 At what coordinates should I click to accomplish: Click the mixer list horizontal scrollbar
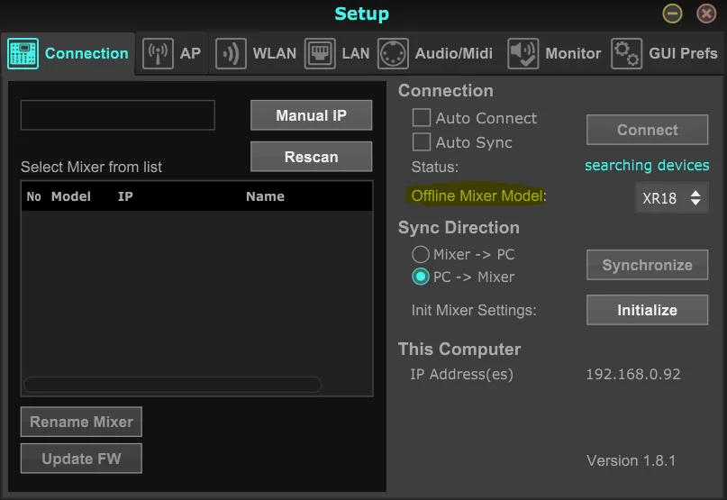pos(172,385)
